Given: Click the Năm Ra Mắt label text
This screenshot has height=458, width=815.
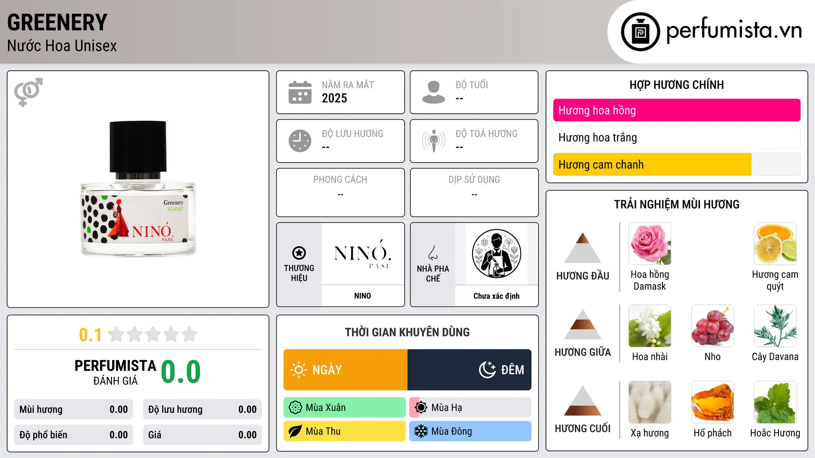Looking at the screenshot, I should [348, 85].
